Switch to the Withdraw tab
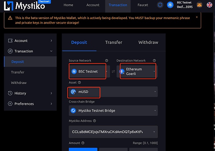The image size is (215, 151). tap(148, 42)
